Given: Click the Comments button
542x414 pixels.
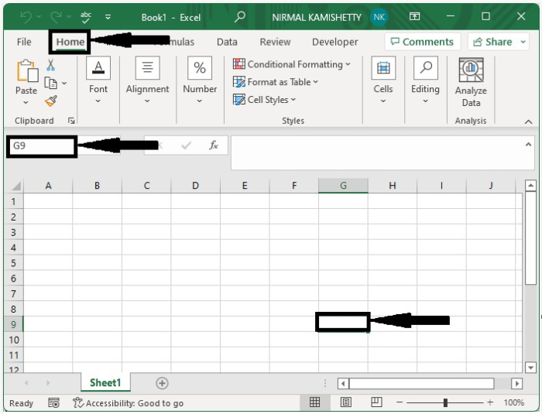Looking at the screenshot, I should [x=423, y=42].
